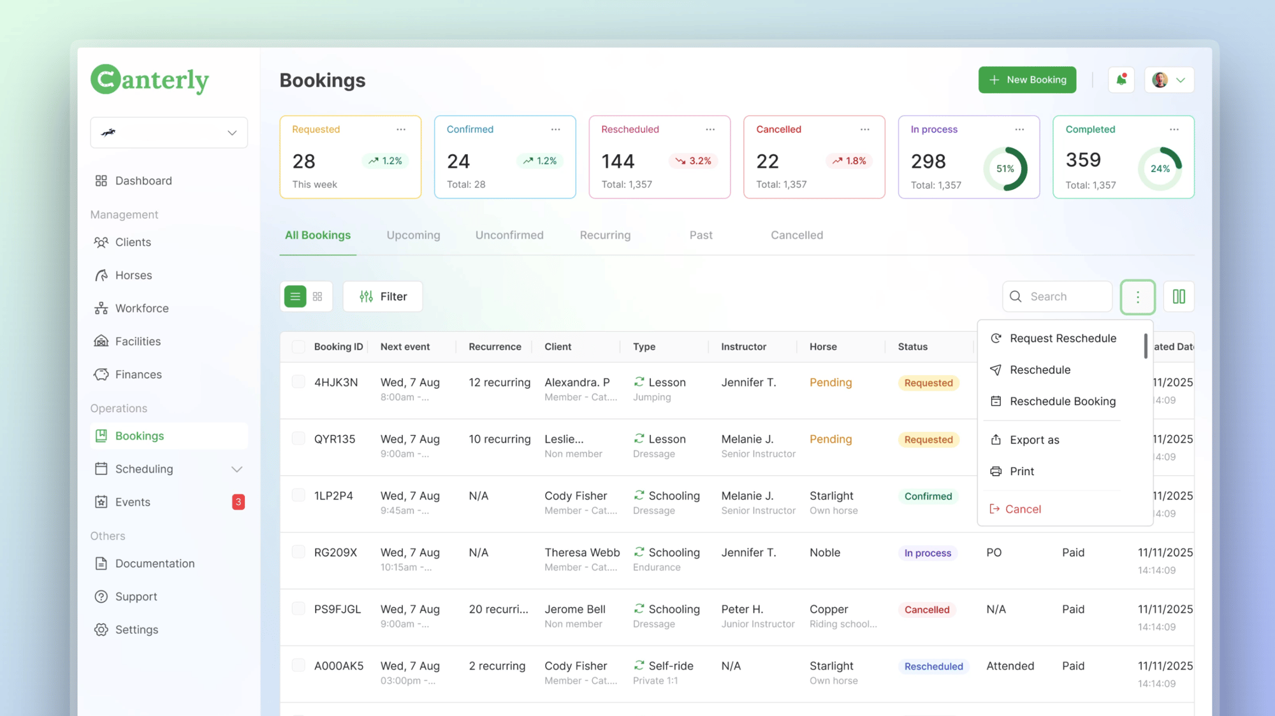
Task: Open the user profile dropdown
Action: (x=1169, y=80)
